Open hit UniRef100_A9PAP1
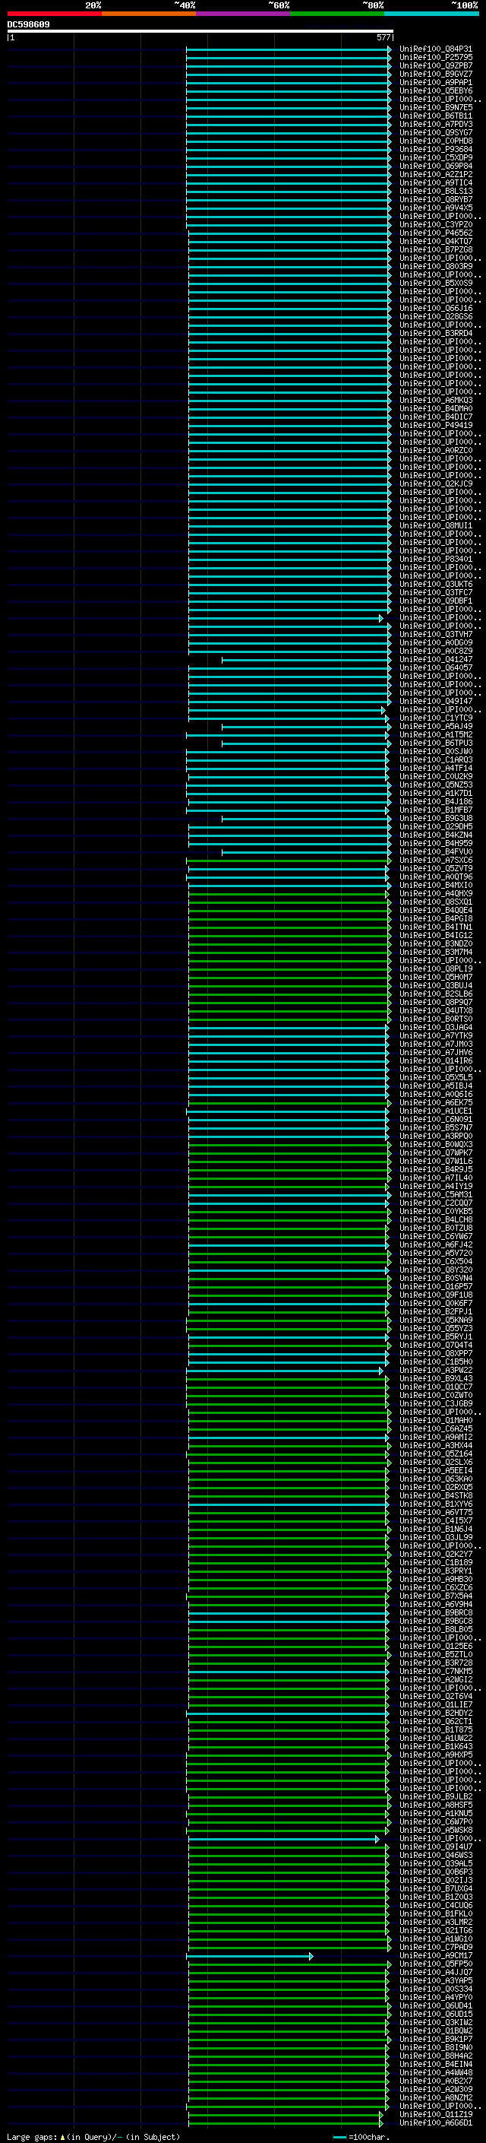This screenshot has height=2143, width=486. tap(436, 82)
